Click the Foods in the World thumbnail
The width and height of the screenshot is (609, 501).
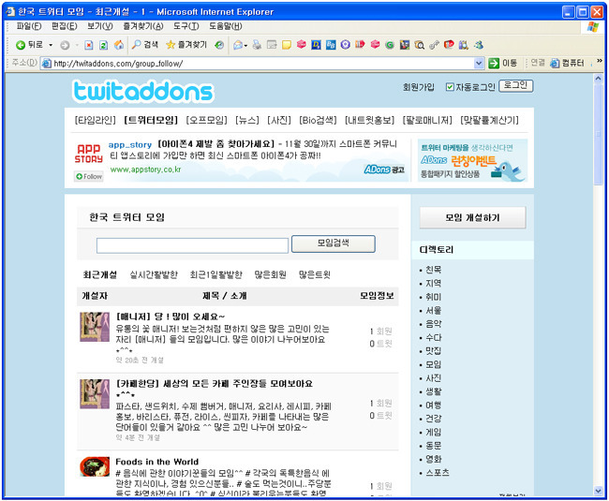95,467
